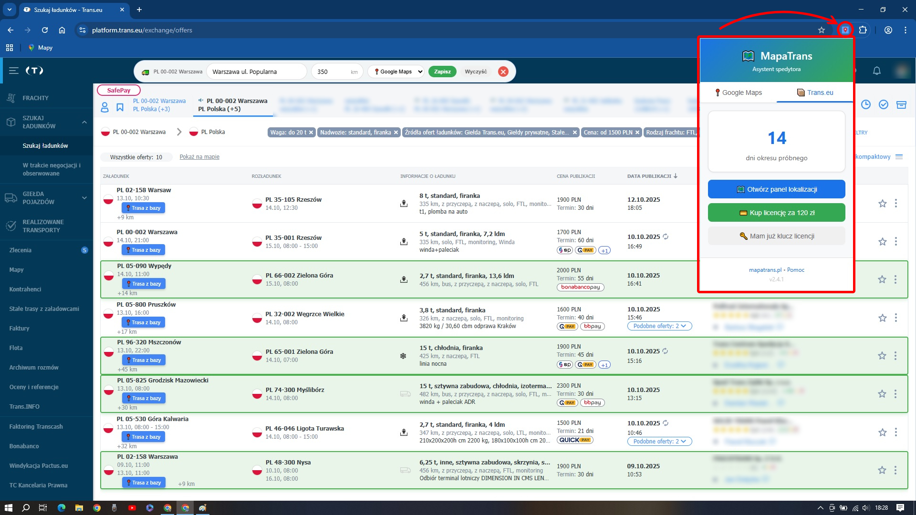916x515 pixels.
Task: Open the Google Maps dropdown in search bar
Action: 396,72
